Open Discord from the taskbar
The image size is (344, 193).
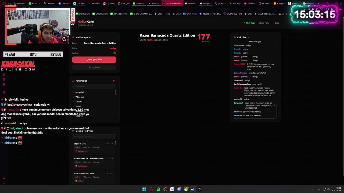pos(179,189)
